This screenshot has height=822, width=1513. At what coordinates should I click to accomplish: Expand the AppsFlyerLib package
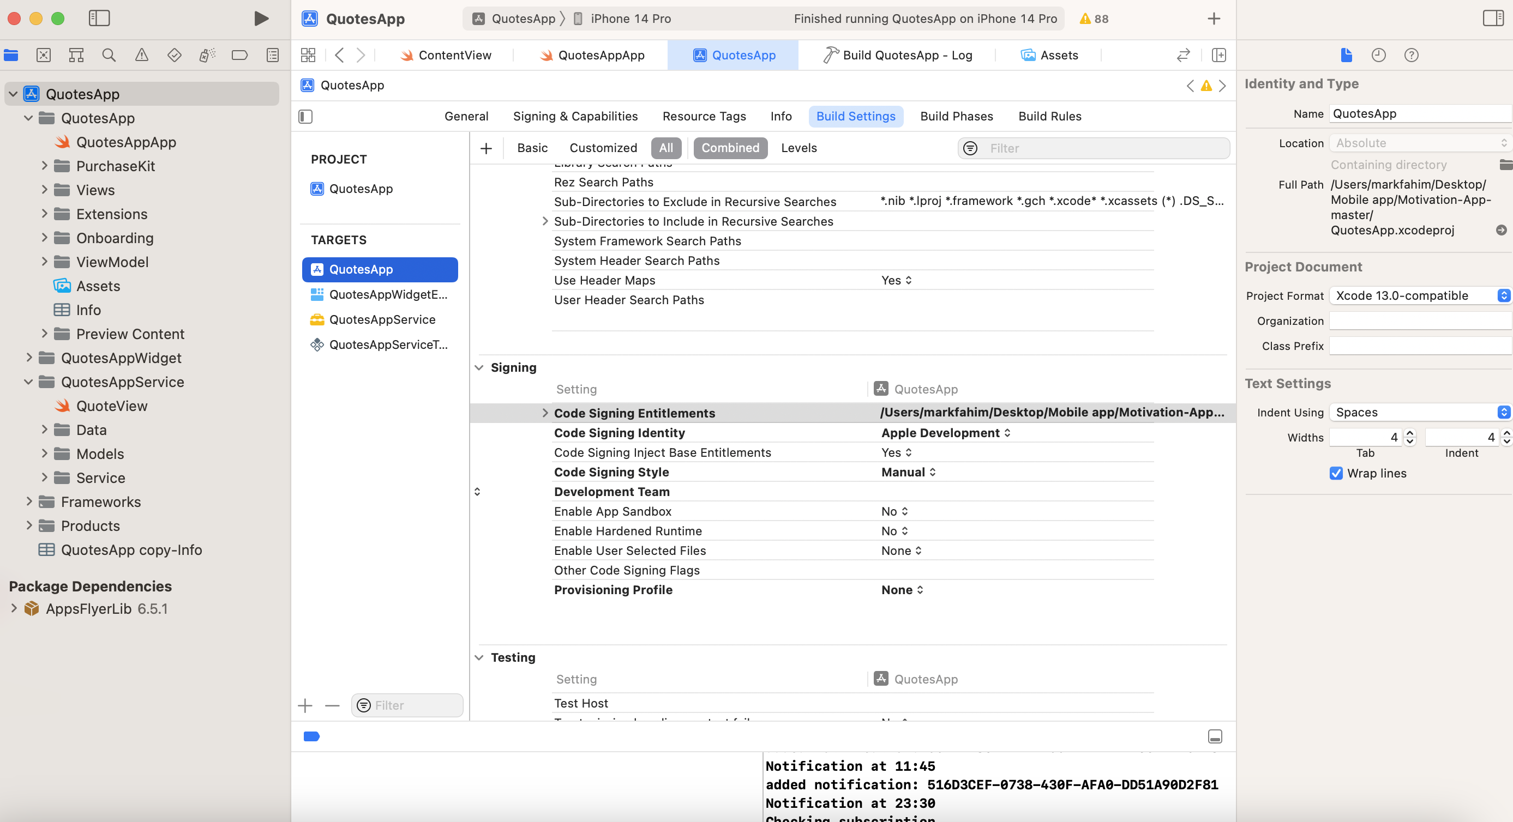14,608
